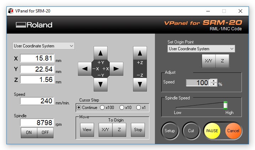
Task: Open coordinate system dropdown above X value
Action: [x=43, y=46]
